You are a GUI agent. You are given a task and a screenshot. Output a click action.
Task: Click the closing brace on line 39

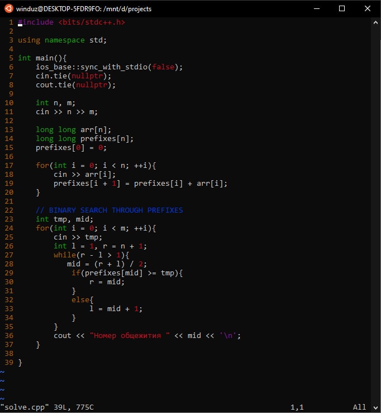click(20, 363)
